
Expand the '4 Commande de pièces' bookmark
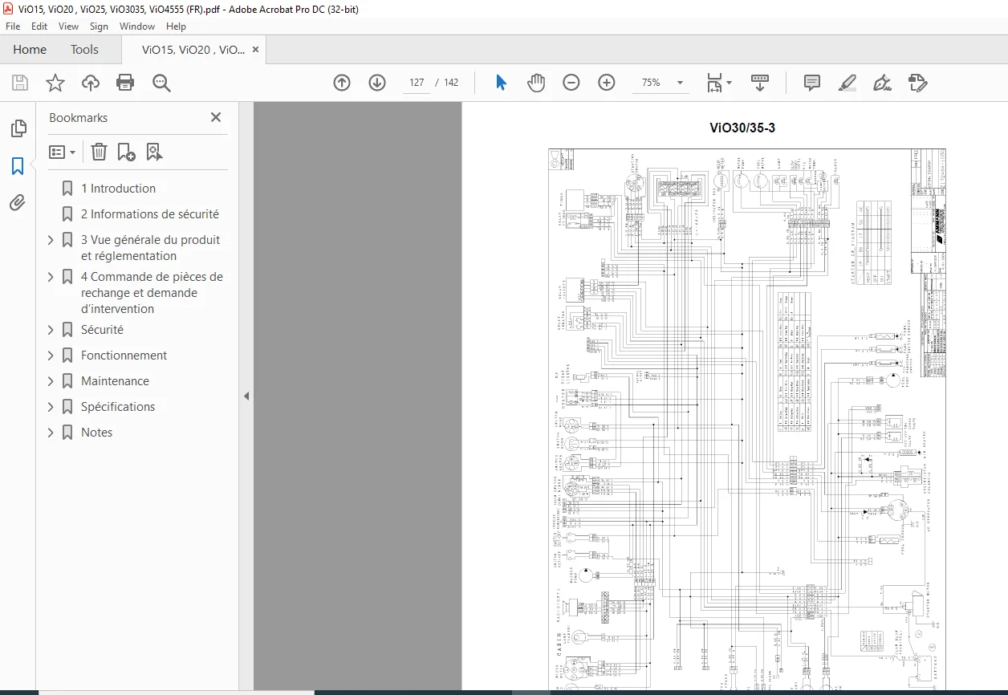pos(51,277)
